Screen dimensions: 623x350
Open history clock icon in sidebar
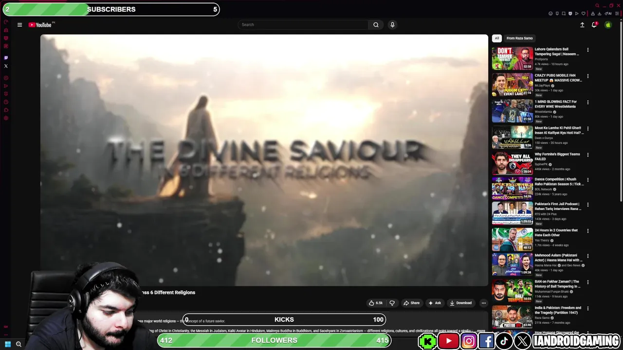[x=6, y=102]
